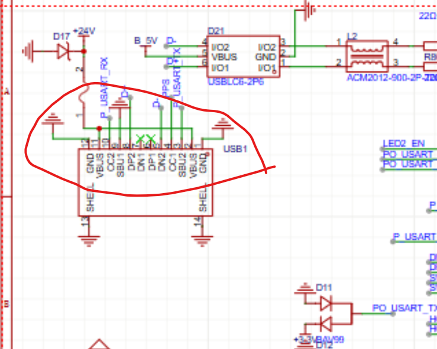Click the USBLC6-2P6 chip D21 body
The height and width of the screenshot is (349, 437).
click(x=243, y=57)
